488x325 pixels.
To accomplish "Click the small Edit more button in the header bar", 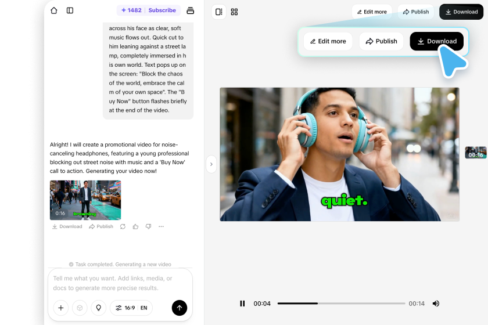I will click(372, 12).
